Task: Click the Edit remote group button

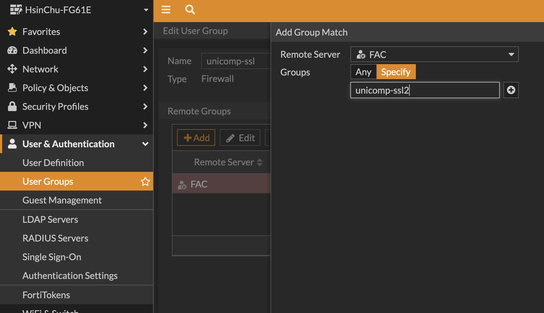Action: pyautogui.click(x=240, y=138)
